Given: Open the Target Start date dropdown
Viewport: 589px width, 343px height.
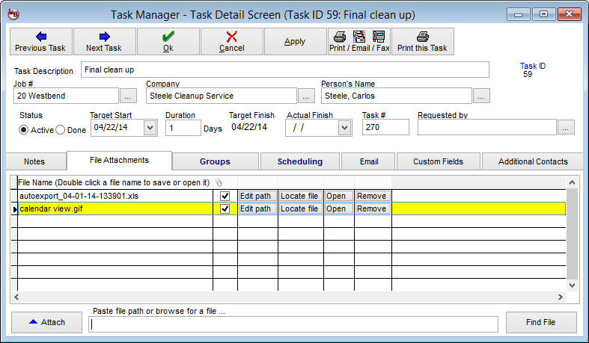Looking at the screenshot, I should [148, 128].
